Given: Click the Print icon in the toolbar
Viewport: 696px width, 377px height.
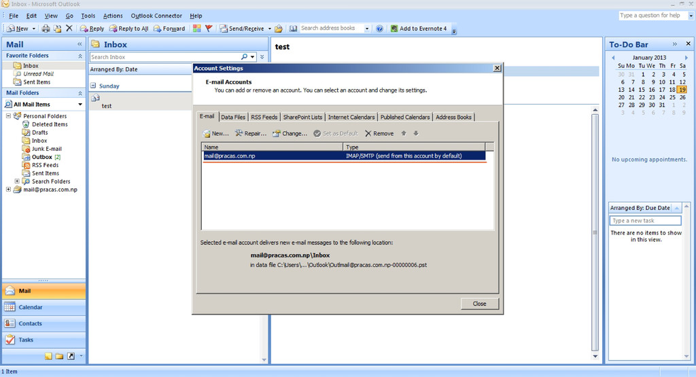Looking at the screenshot, I should [46, 29].
